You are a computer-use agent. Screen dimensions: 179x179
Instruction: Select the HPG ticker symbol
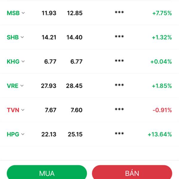pos(13,134)
